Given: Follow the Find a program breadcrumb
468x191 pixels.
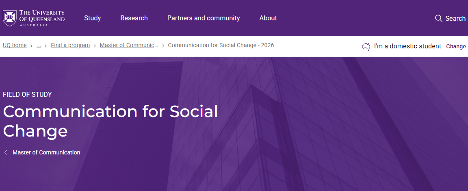Looking at the screenshot, I should [x=70, y=45].
